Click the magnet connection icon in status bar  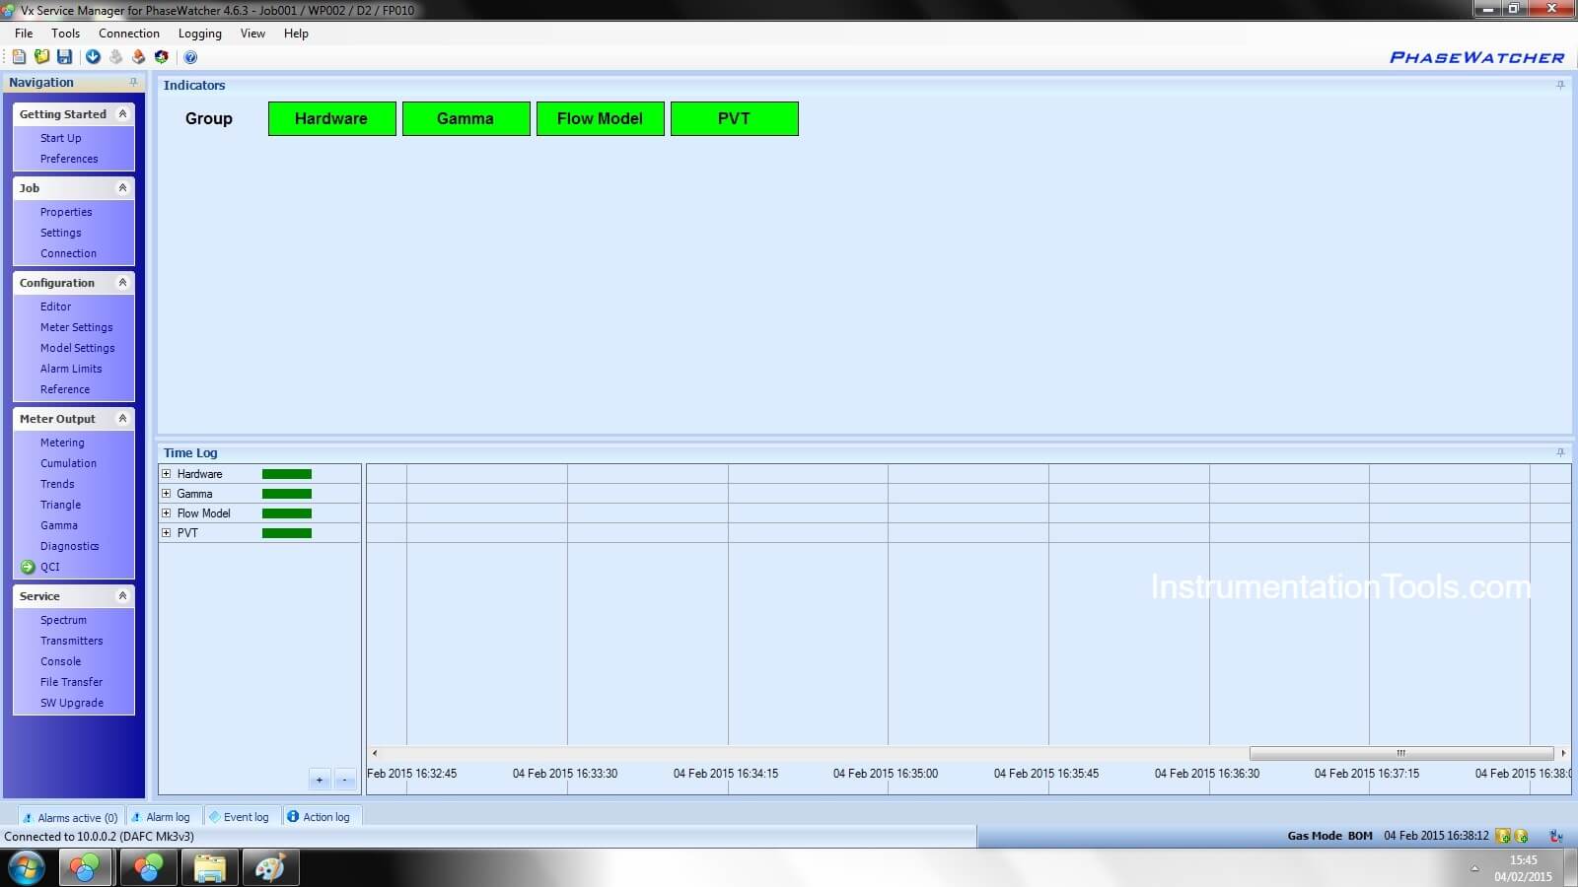pyautogui.click(x=1556, y=836)
